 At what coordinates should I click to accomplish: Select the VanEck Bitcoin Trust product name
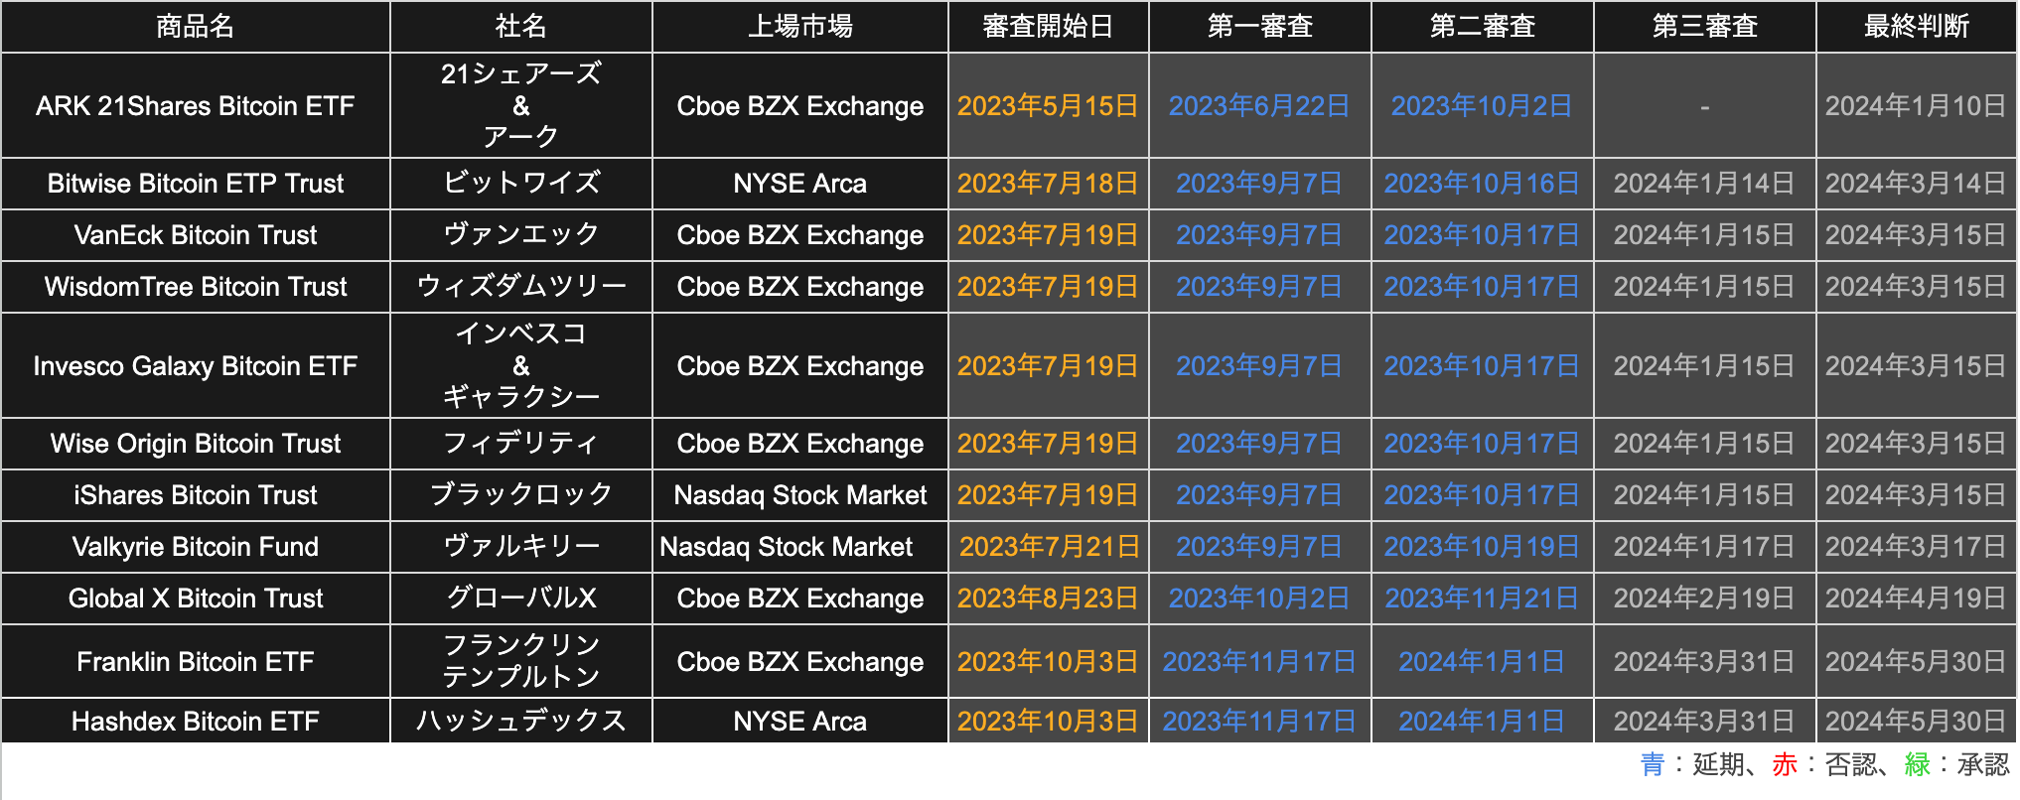tap(196, 235)
